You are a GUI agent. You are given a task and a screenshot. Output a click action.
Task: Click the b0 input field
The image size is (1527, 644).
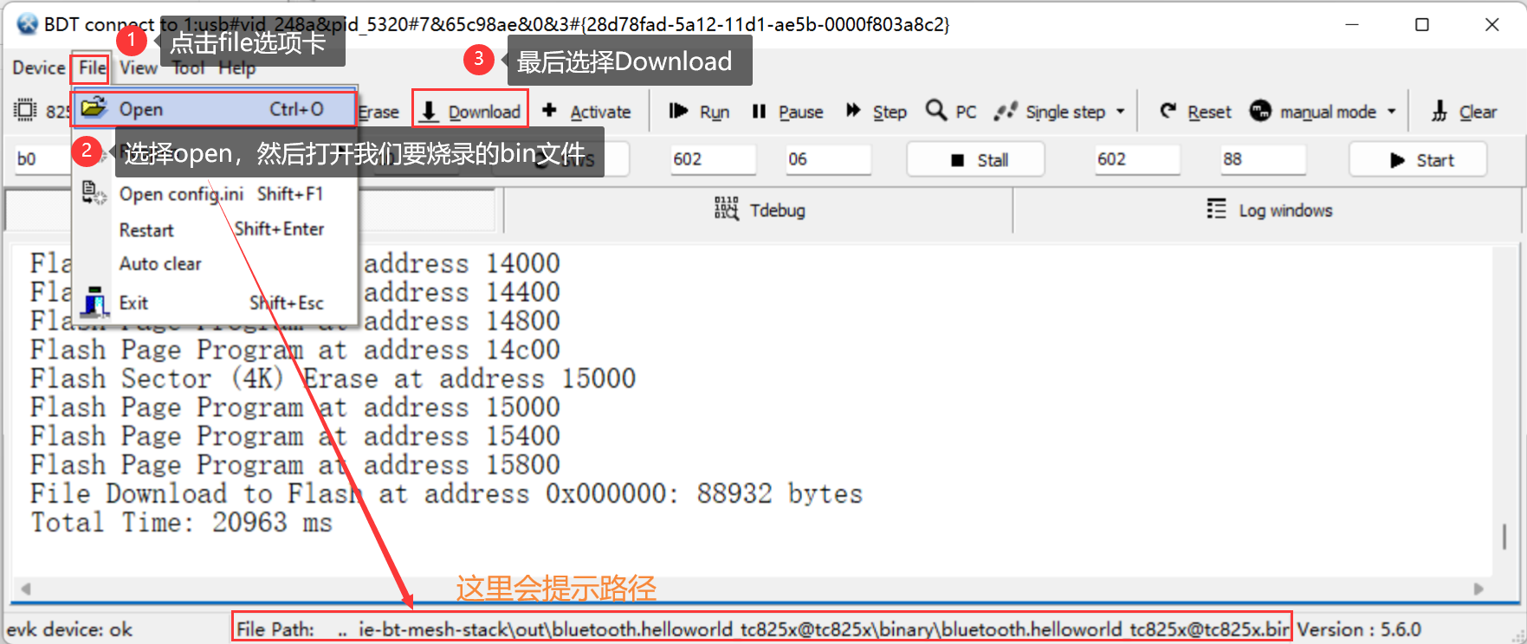[40, 159]
